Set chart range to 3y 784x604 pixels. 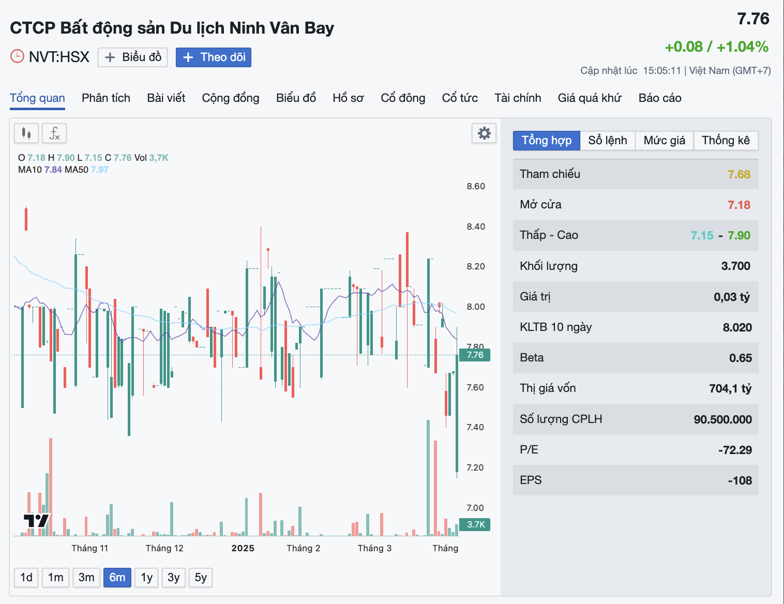tap(174, 578)
